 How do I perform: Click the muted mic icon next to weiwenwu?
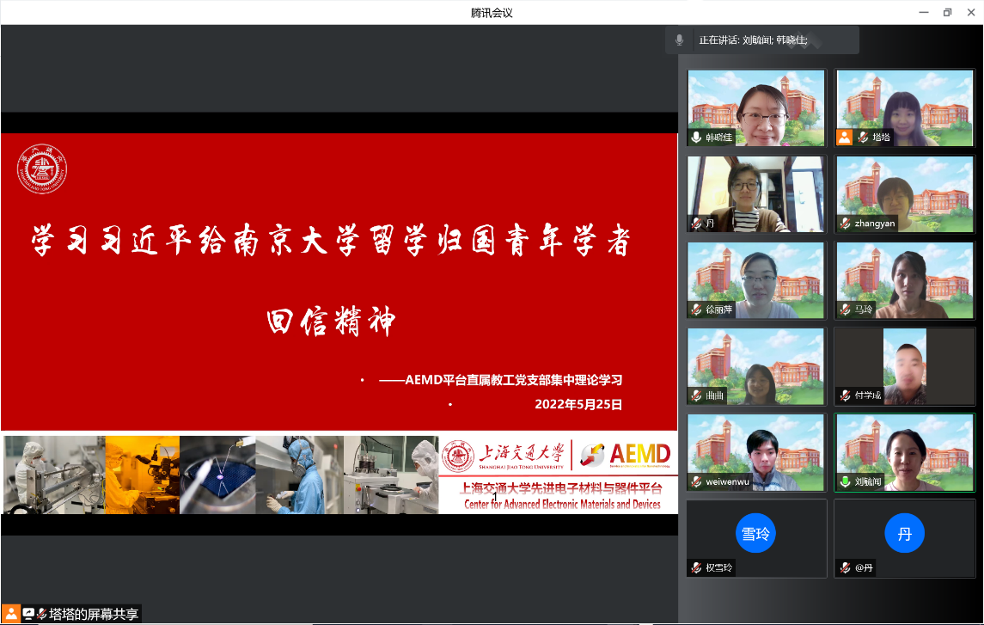click(x=696, y=481)
